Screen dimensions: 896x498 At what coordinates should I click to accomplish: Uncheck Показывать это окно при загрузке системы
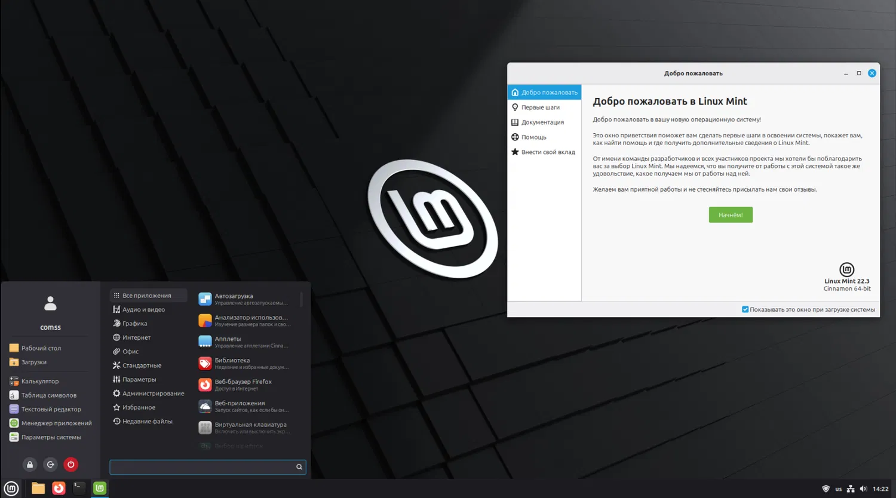pyautogui.click(x=745, y=309)
